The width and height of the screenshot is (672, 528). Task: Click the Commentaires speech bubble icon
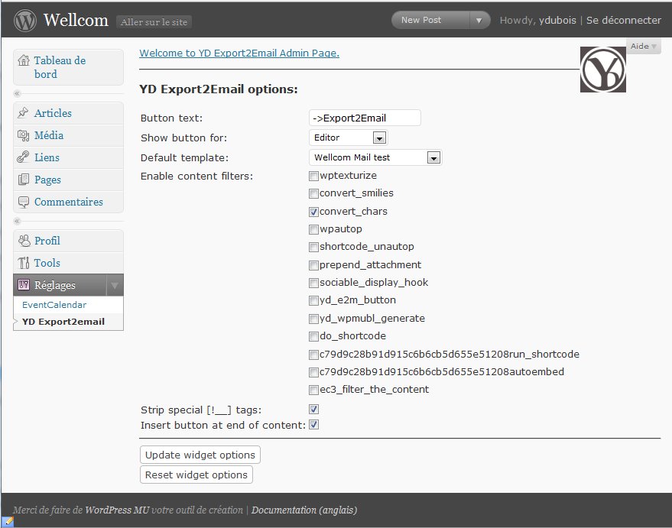click(x=23, y=202)
